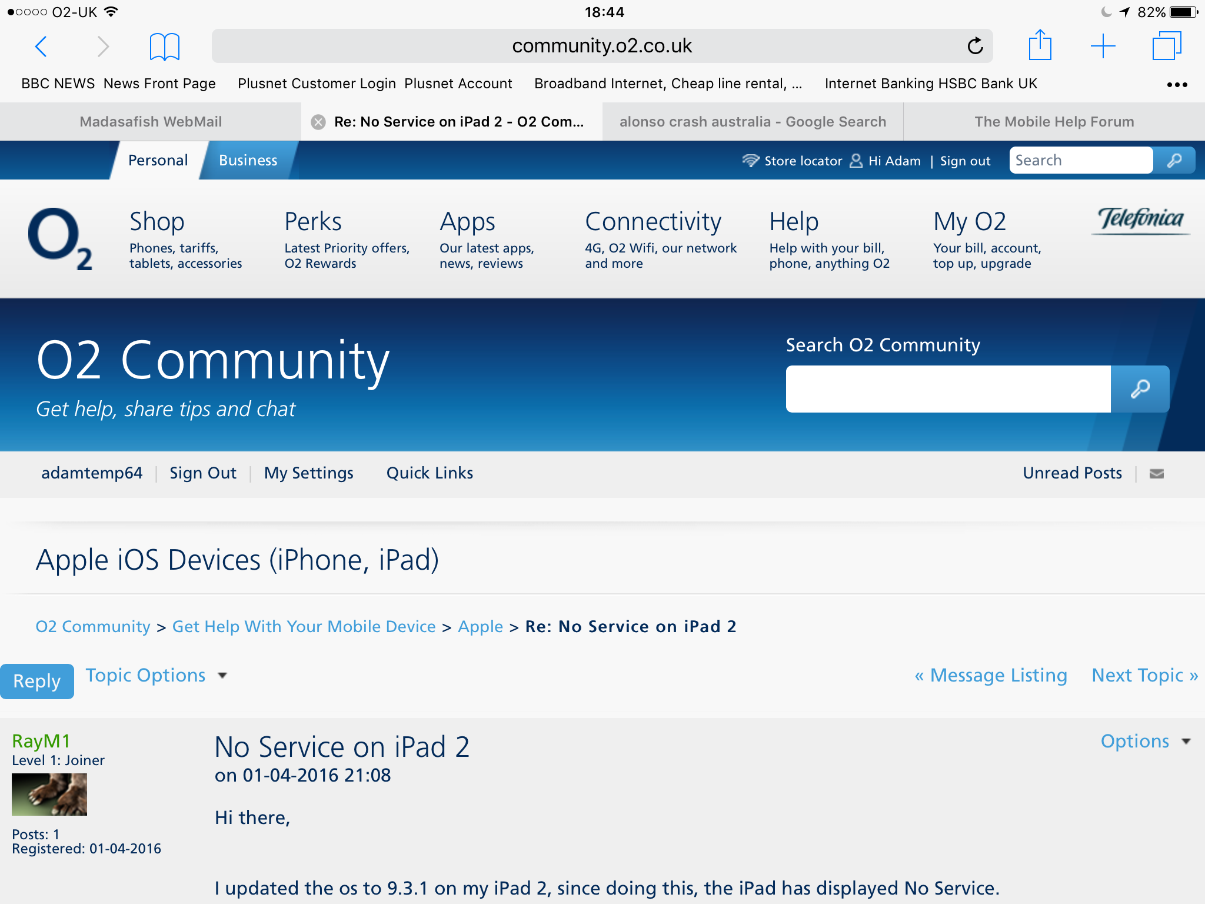Click the Hi Adam link
Image resolution: width=1205 pixels, height=904 pixels.
894,161
